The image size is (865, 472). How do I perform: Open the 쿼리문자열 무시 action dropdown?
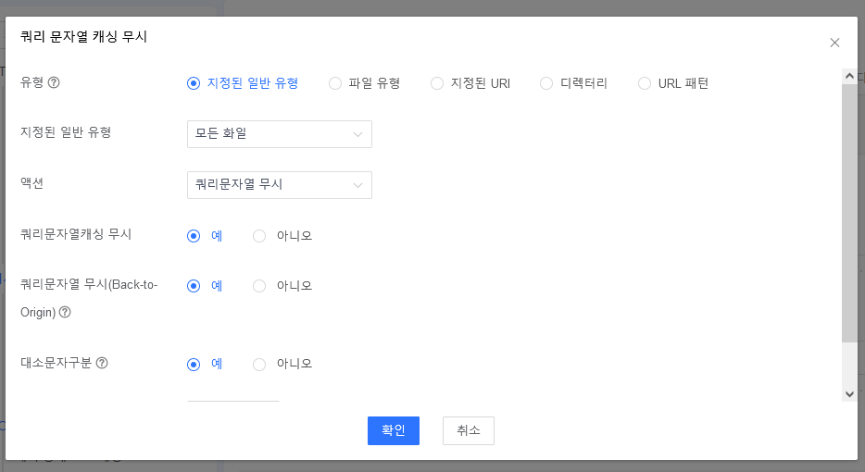click(x=280, y=185)
